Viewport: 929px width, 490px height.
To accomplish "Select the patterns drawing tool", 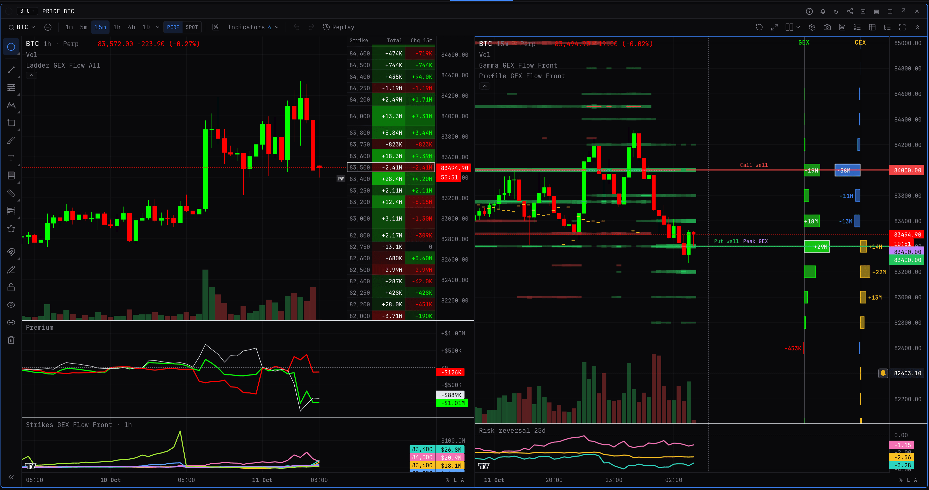I will pyautogui.click(x=11, y=105).
